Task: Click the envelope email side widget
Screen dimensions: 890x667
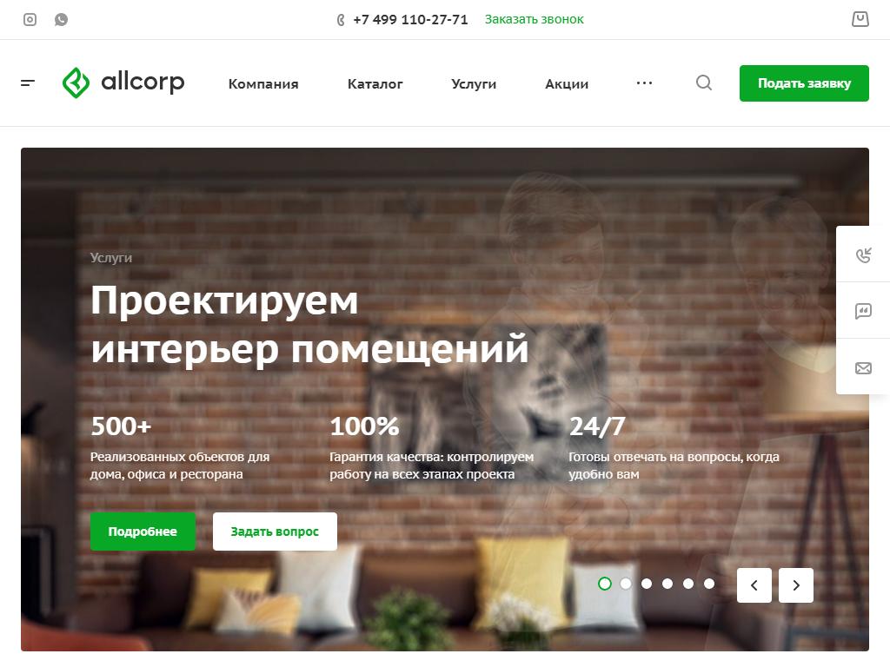Action: tap(863, 368)
